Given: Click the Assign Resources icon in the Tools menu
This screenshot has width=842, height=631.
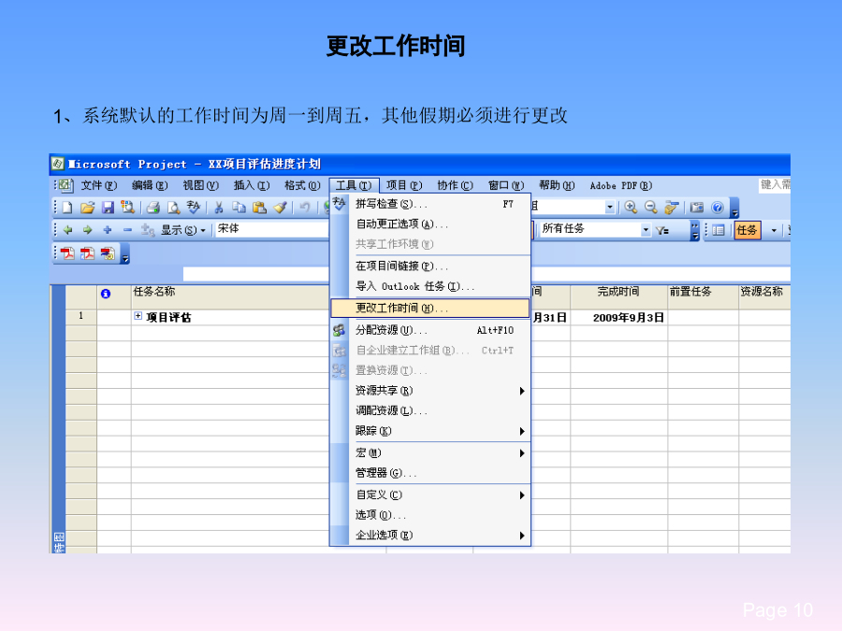Looking at the screenshot, I should 339,330.
